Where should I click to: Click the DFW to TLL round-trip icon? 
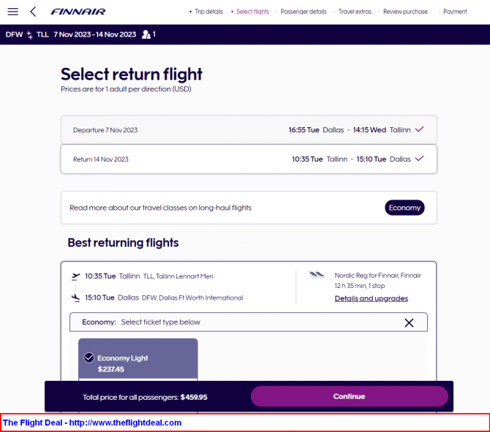30,34
